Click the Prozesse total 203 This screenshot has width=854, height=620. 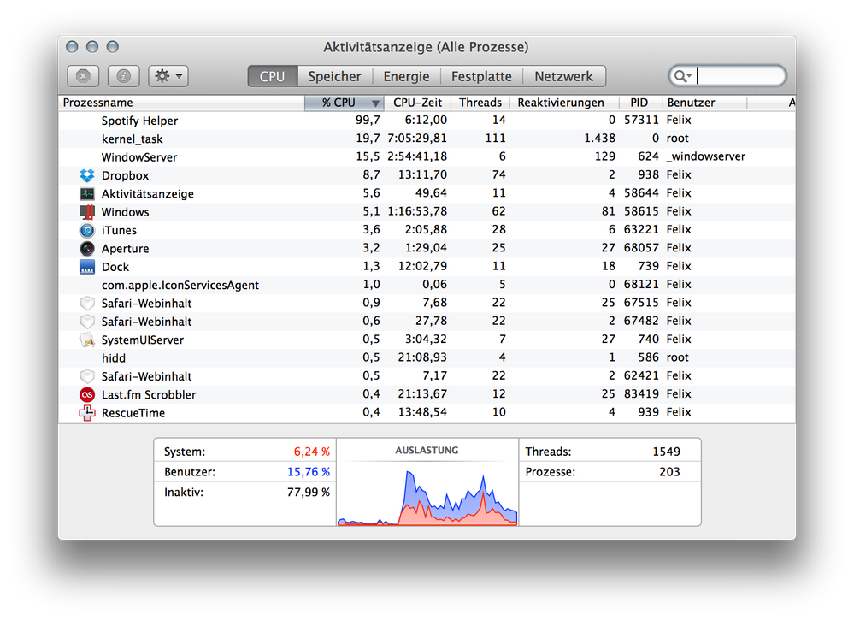click(670, 472)
